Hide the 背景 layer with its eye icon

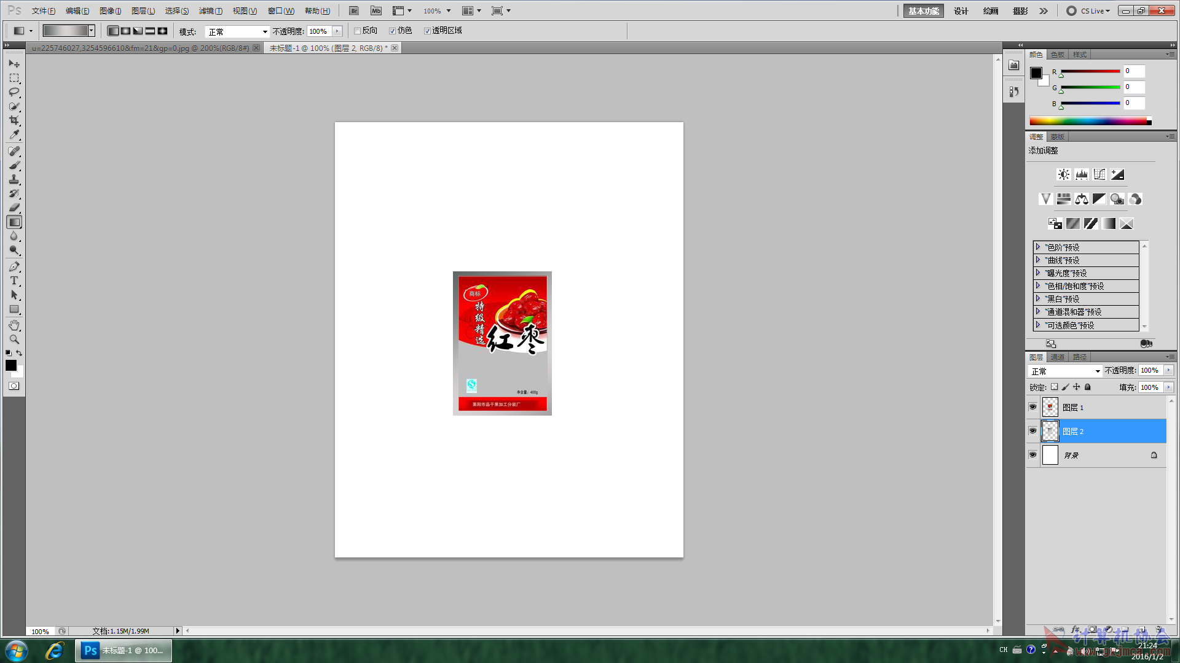coord(1032,455)
